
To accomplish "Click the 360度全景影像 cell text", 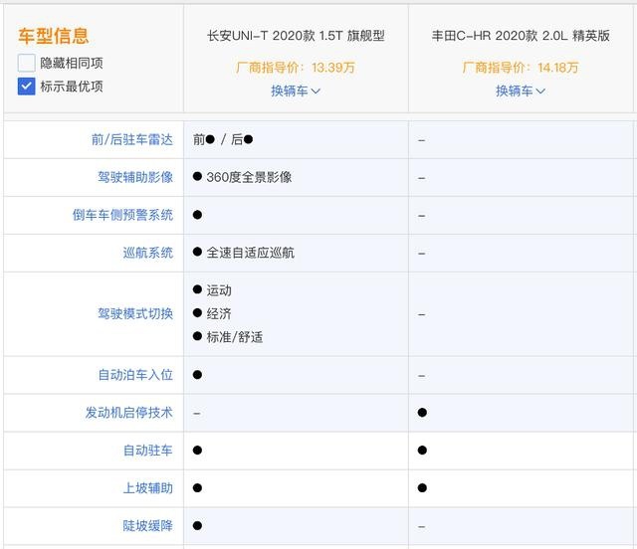I will (x=249, y=177).
